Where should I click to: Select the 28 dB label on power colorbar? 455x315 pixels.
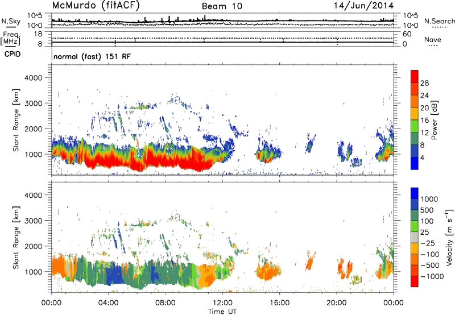click(424, 83)
